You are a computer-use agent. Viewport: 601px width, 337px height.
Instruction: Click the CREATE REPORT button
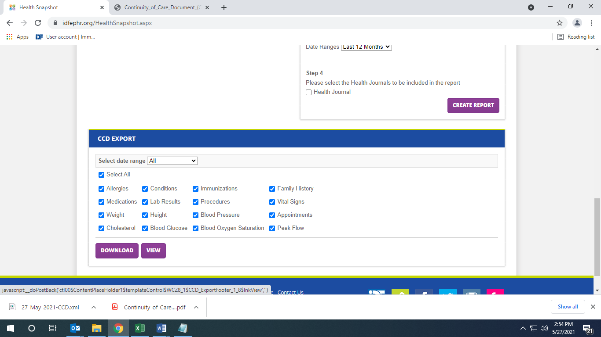(x=473, y=105)
